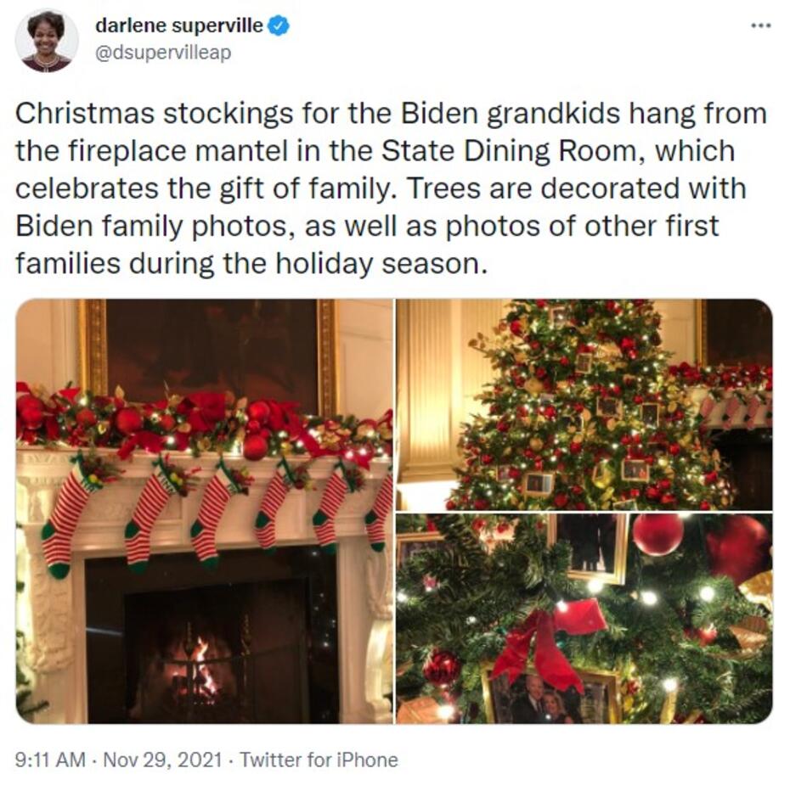Open the full Christmas tree photo
The width and height of the screenshot is (790, 791).
click(x=584, y=404)
